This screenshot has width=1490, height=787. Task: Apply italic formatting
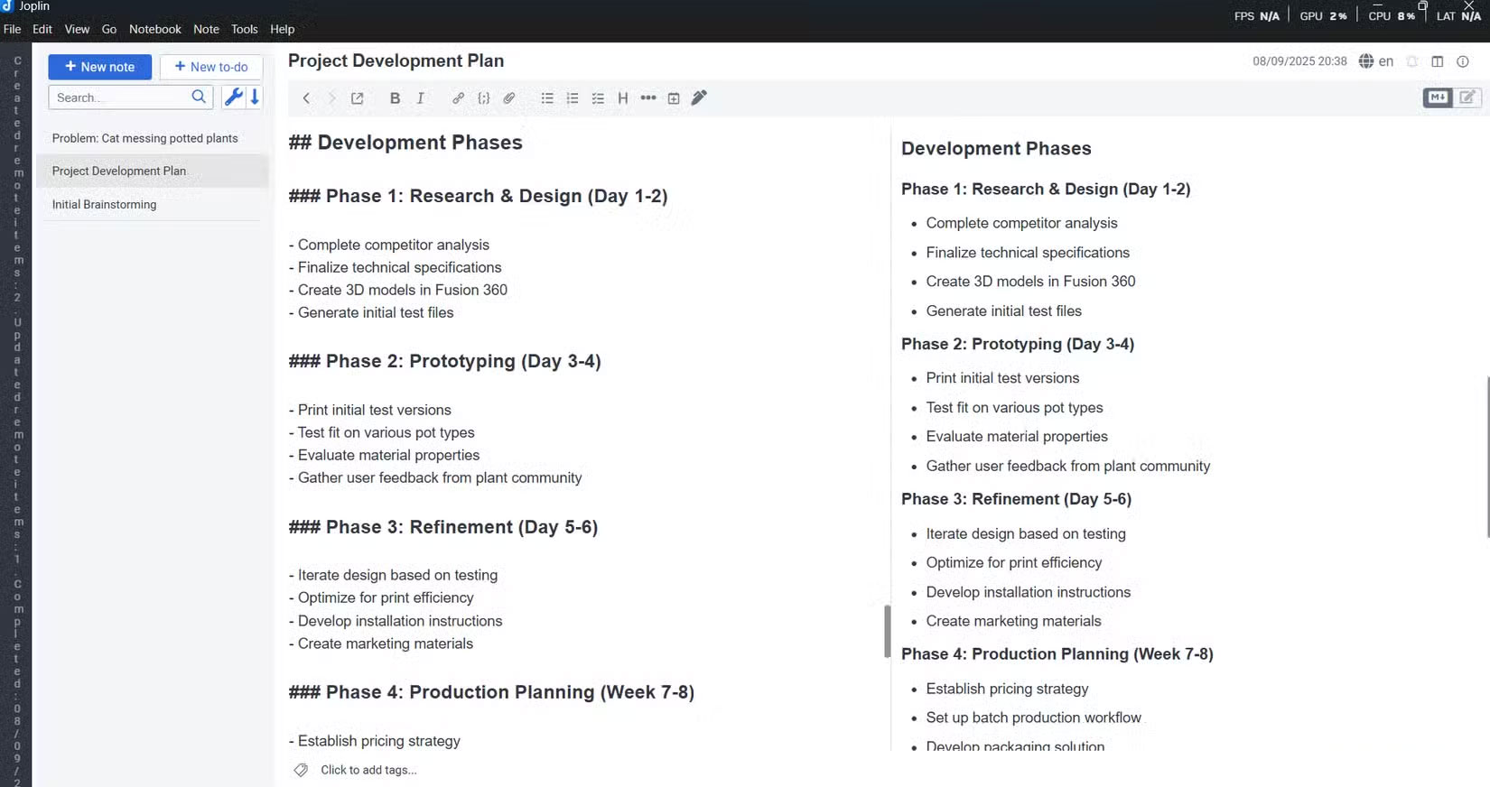tap(421, 98)
